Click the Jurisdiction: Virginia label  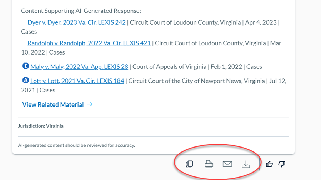click(x=41, y=126)
